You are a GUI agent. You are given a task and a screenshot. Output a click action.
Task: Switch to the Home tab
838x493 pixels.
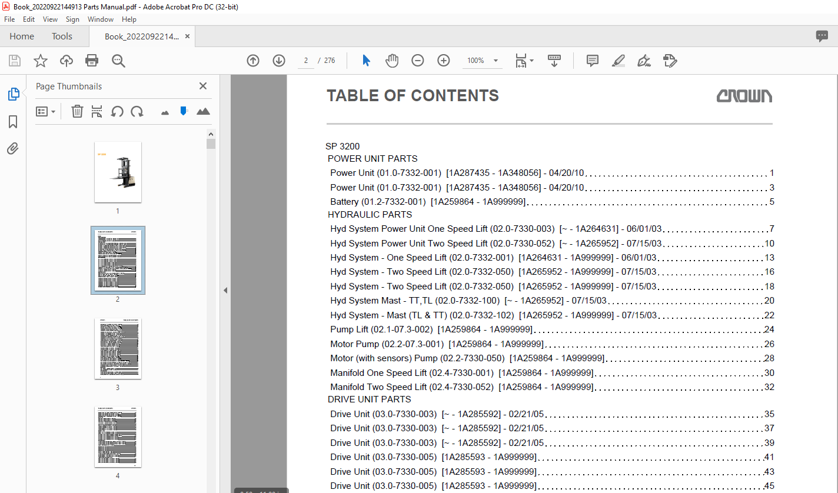22,36
